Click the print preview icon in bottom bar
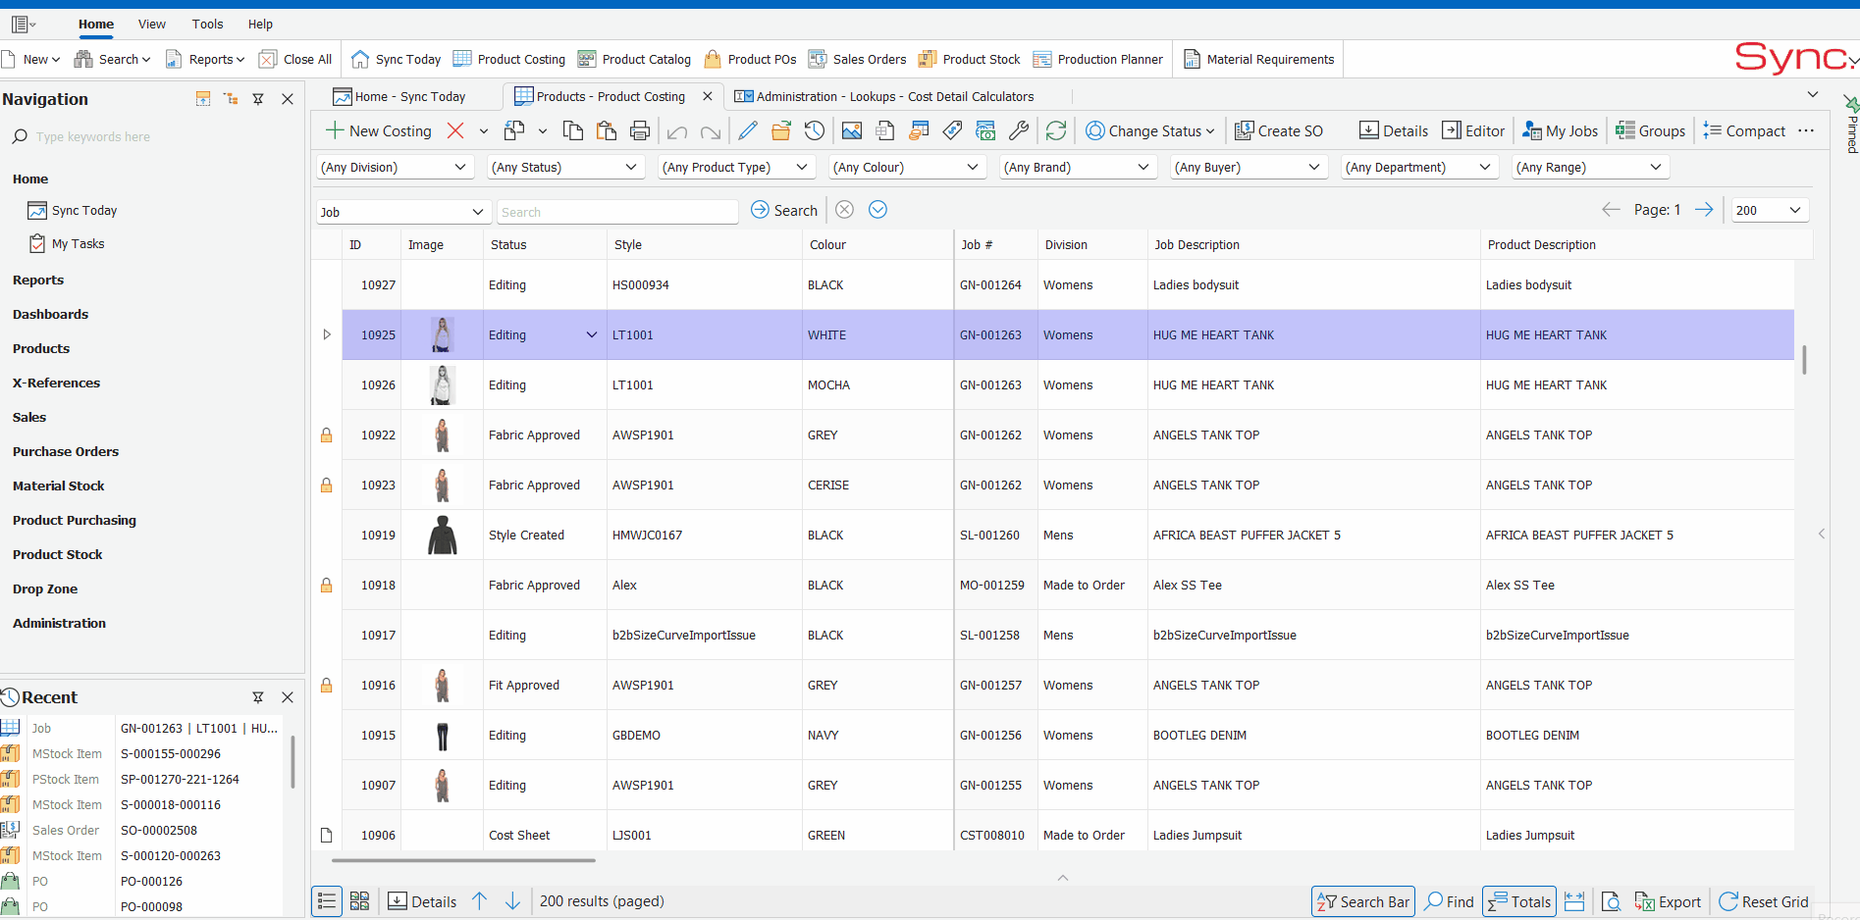 1611,901
